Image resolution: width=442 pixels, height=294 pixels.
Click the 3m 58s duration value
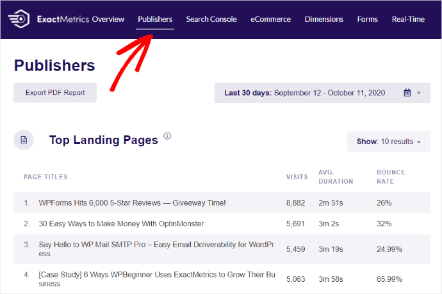[331, 279]
